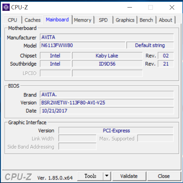Image resolution: width=183 pixels, height=183 pixels.
Task: Click the Manufacturer label
Action: (x=22, y=38)
